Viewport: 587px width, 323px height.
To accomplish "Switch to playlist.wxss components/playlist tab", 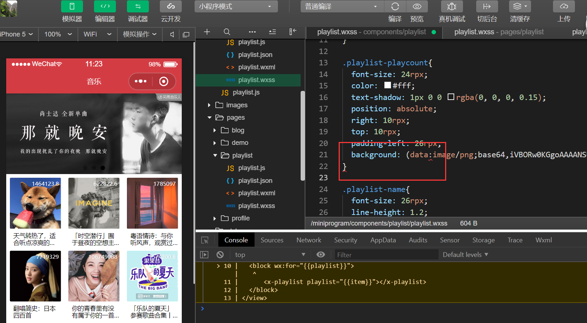I will click(374, 32).
